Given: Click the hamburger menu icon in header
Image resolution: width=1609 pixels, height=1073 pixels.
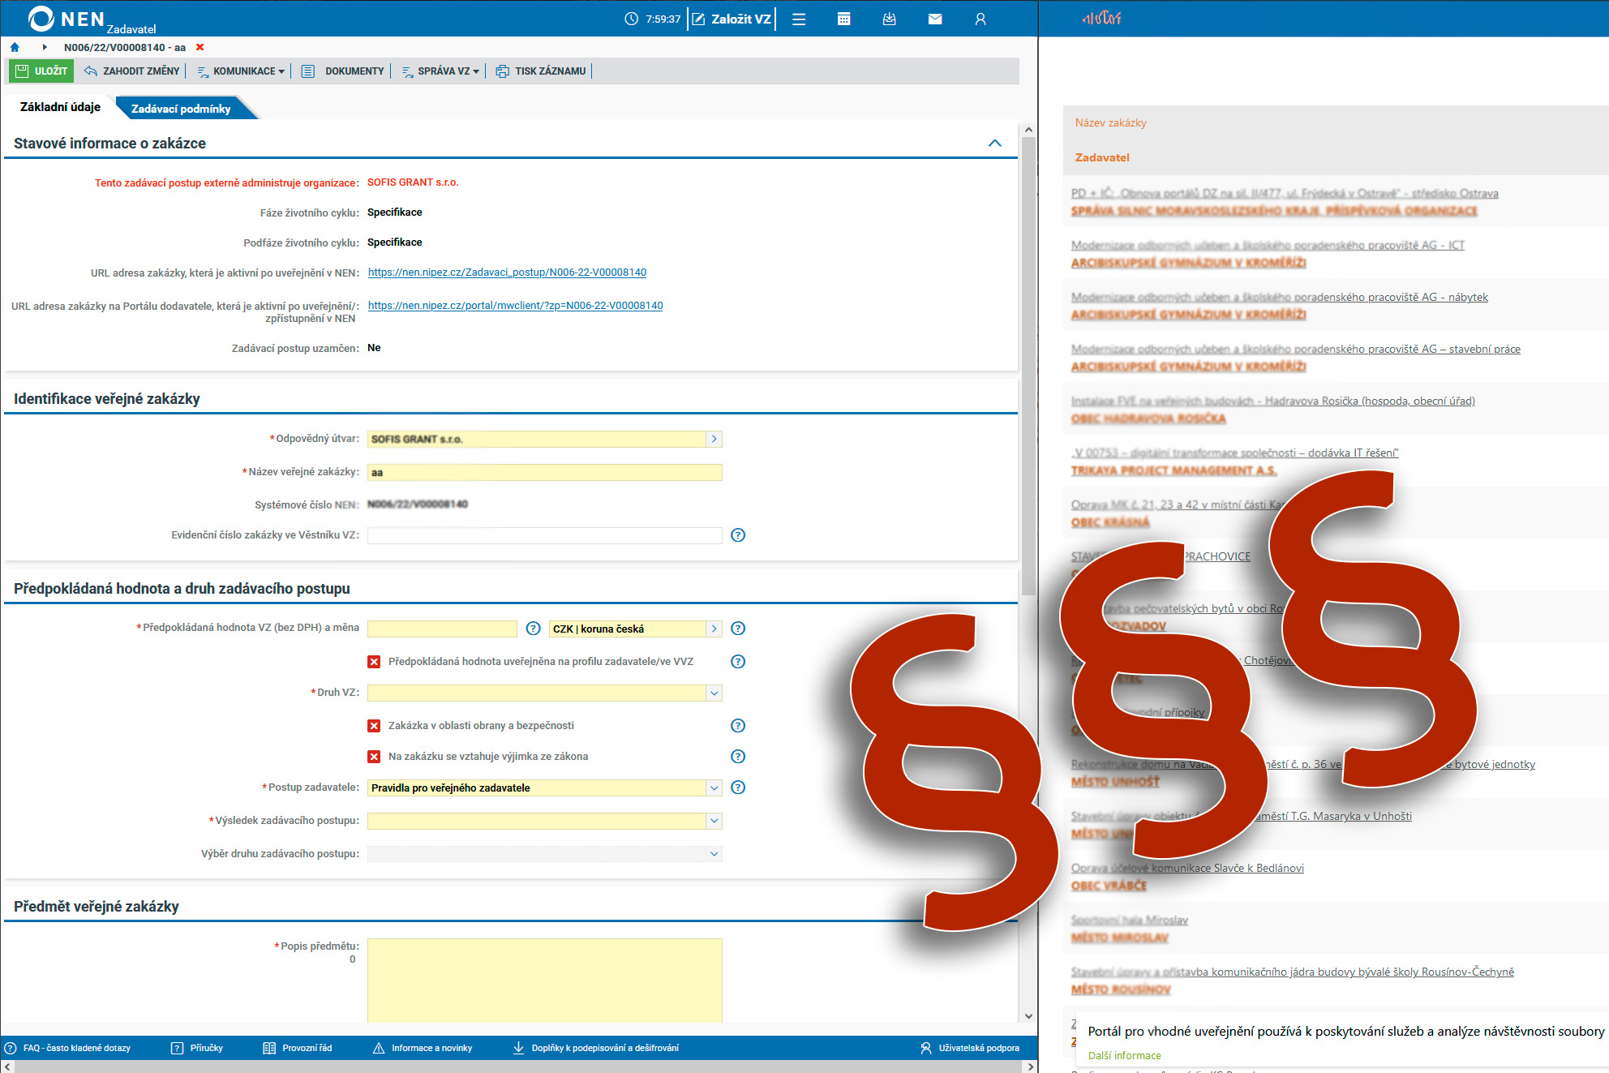Looking at the screenshot, I should 799,19.
